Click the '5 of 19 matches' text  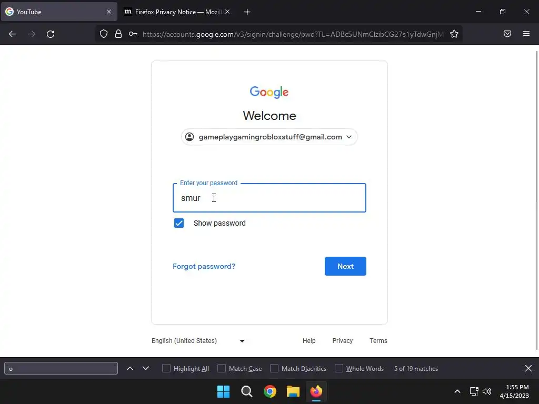click(416, 368)
